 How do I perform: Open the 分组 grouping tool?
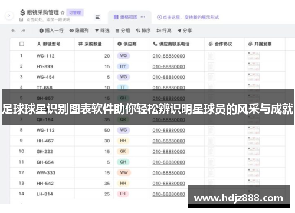coord(123,31)
